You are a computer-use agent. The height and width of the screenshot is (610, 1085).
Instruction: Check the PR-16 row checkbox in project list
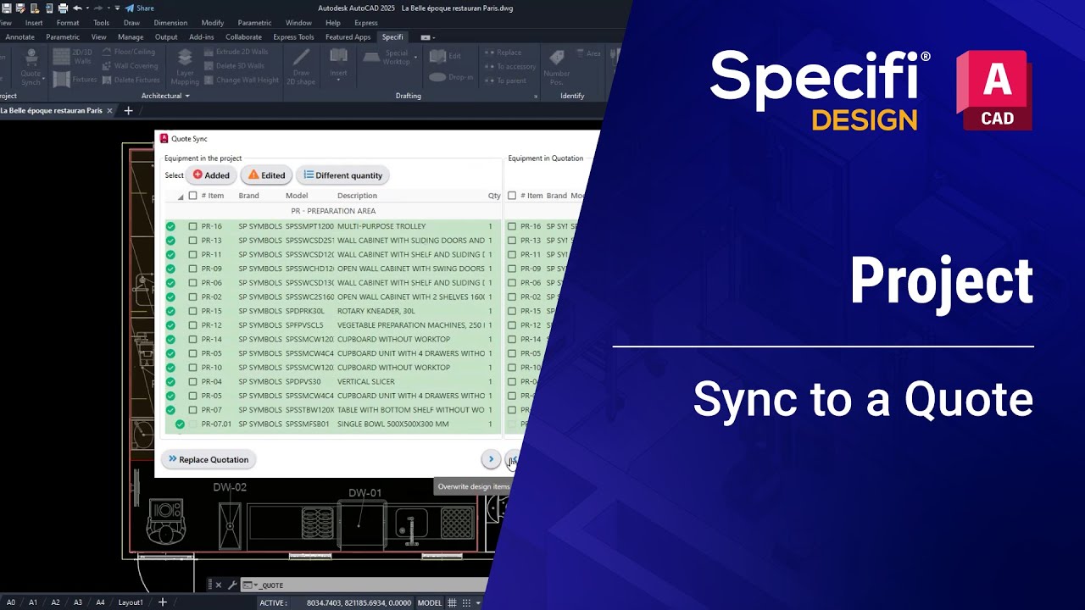[192, 226]
